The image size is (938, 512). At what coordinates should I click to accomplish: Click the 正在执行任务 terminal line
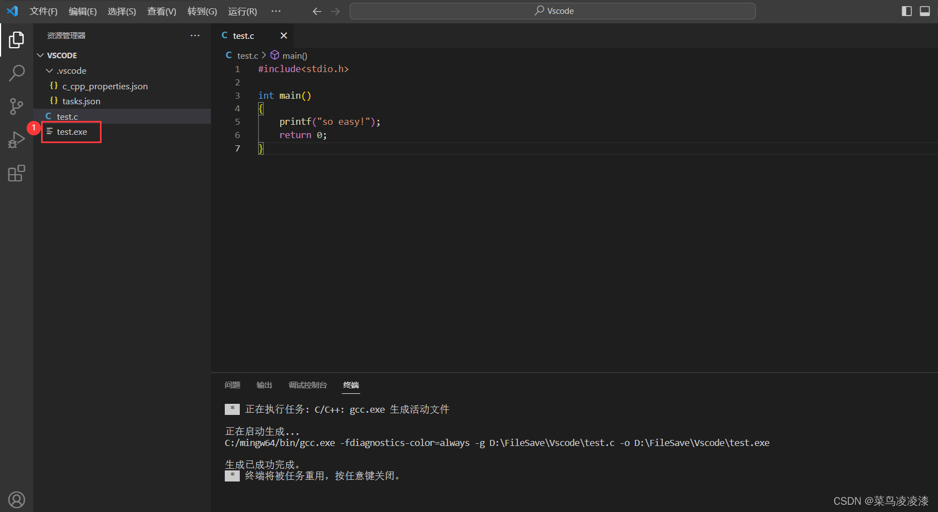click(347, 409)
